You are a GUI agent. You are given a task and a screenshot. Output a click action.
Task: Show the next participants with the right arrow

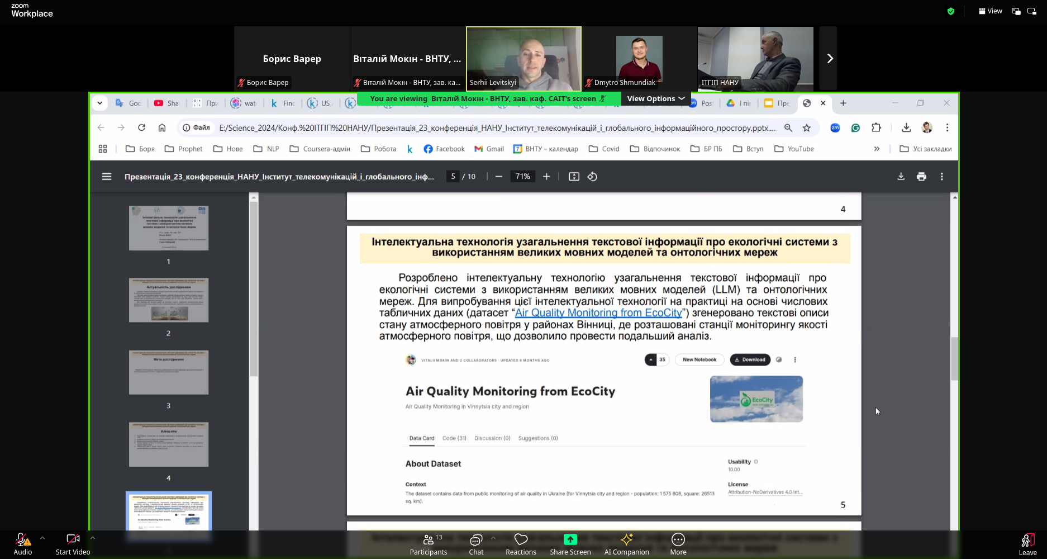[829, 59]
